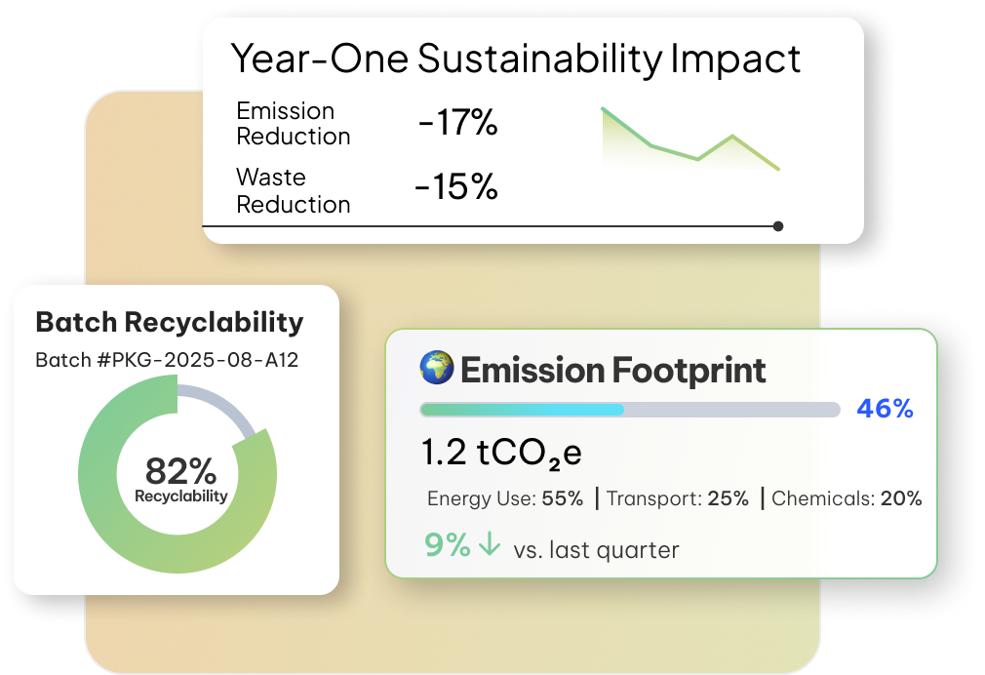The height and width of the screenshot is (675, 985).
Task: Click the dot at the timeline's end
Action: [x=777, y=226]
